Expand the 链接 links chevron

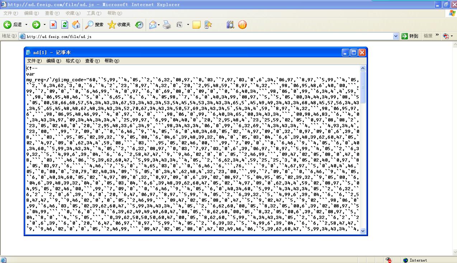point(437,35)
